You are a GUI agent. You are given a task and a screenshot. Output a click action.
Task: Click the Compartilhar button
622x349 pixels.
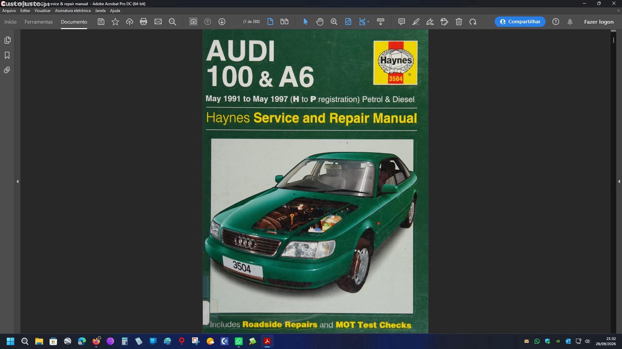point(520,22)
